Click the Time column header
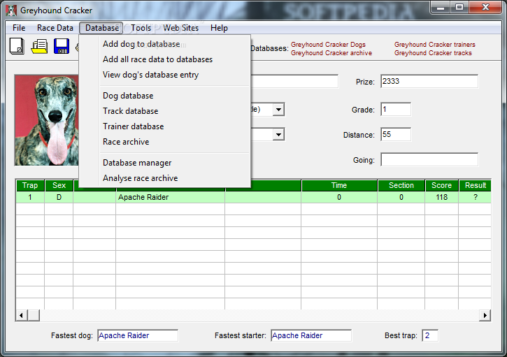The height and width of the screenshot is (357, 507). [339, 185]
